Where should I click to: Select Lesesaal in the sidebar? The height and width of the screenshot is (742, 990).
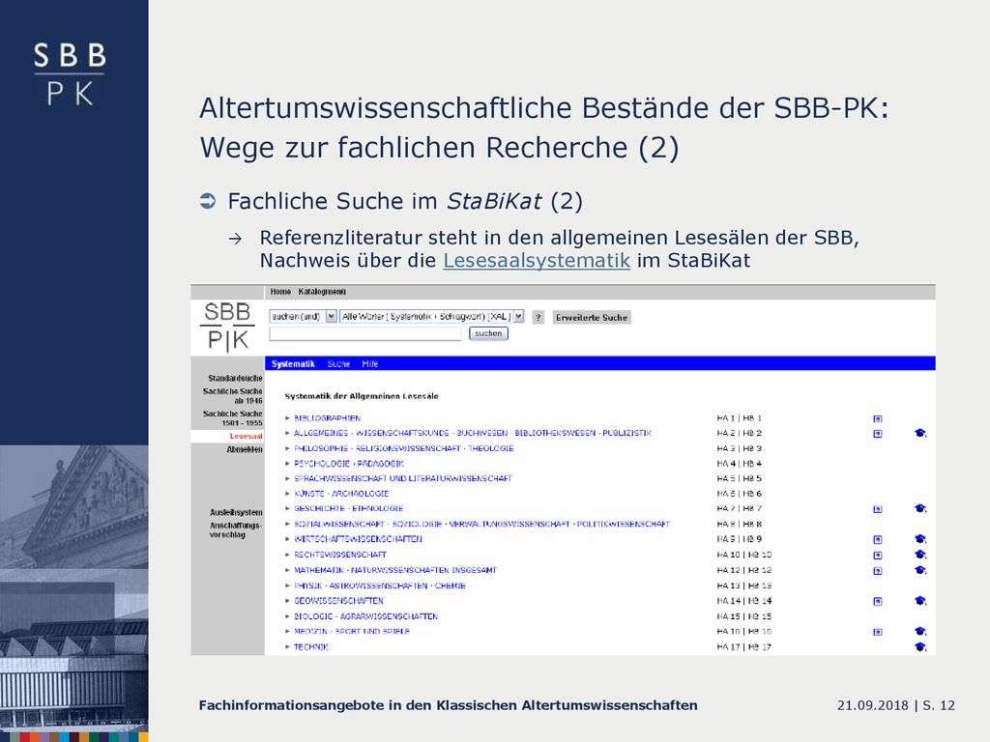pos(246,437)
